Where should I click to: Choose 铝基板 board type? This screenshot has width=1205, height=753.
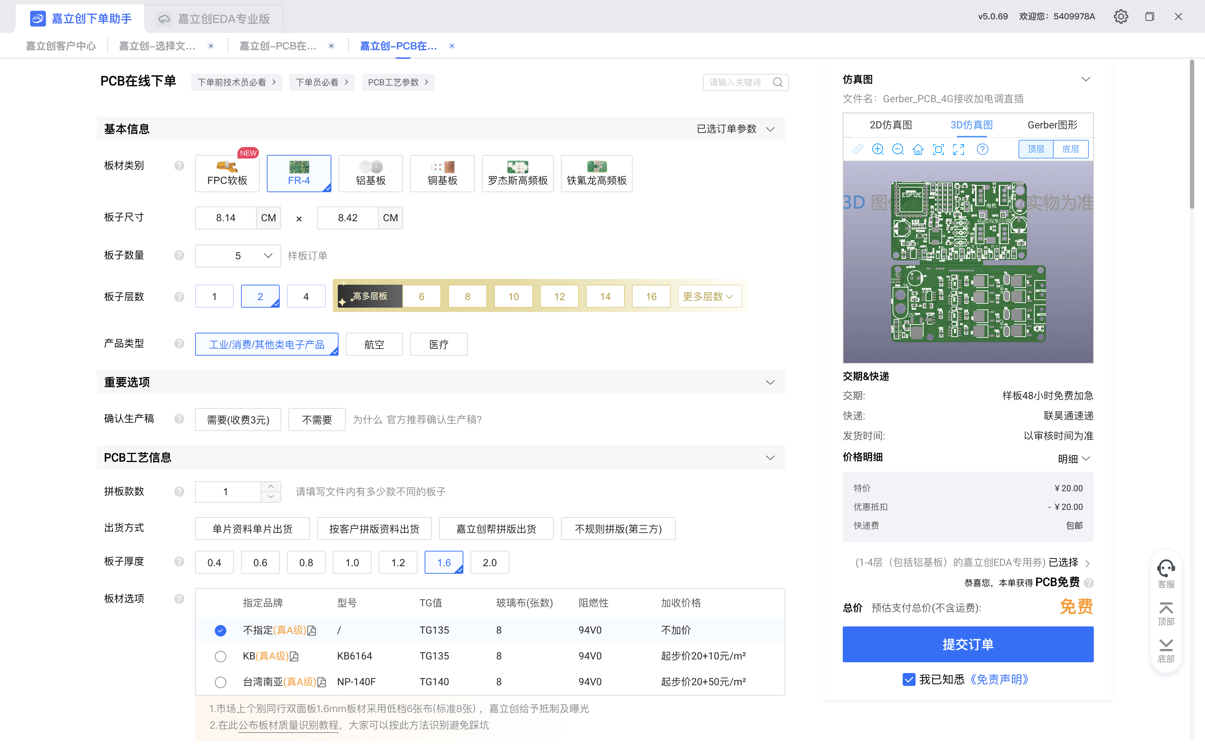(x=370, y=173)
